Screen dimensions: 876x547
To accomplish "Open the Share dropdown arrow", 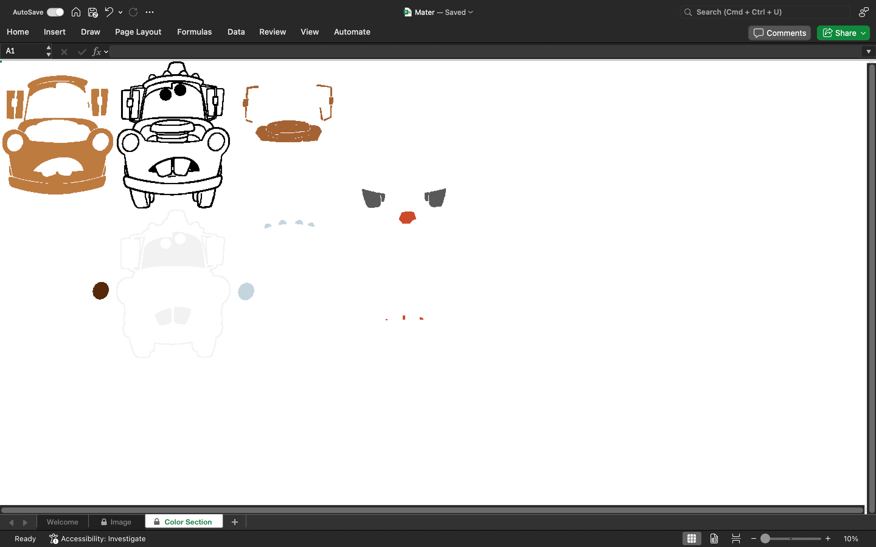I will [x=863, y=33].
